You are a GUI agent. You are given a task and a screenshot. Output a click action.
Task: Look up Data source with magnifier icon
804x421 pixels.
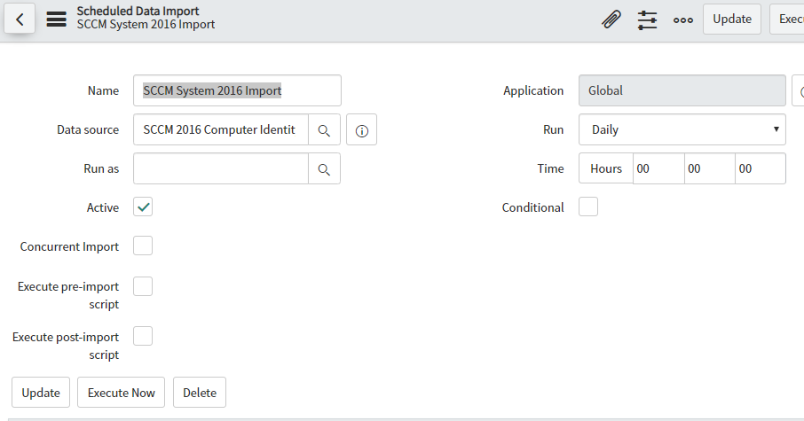[324, 130]
